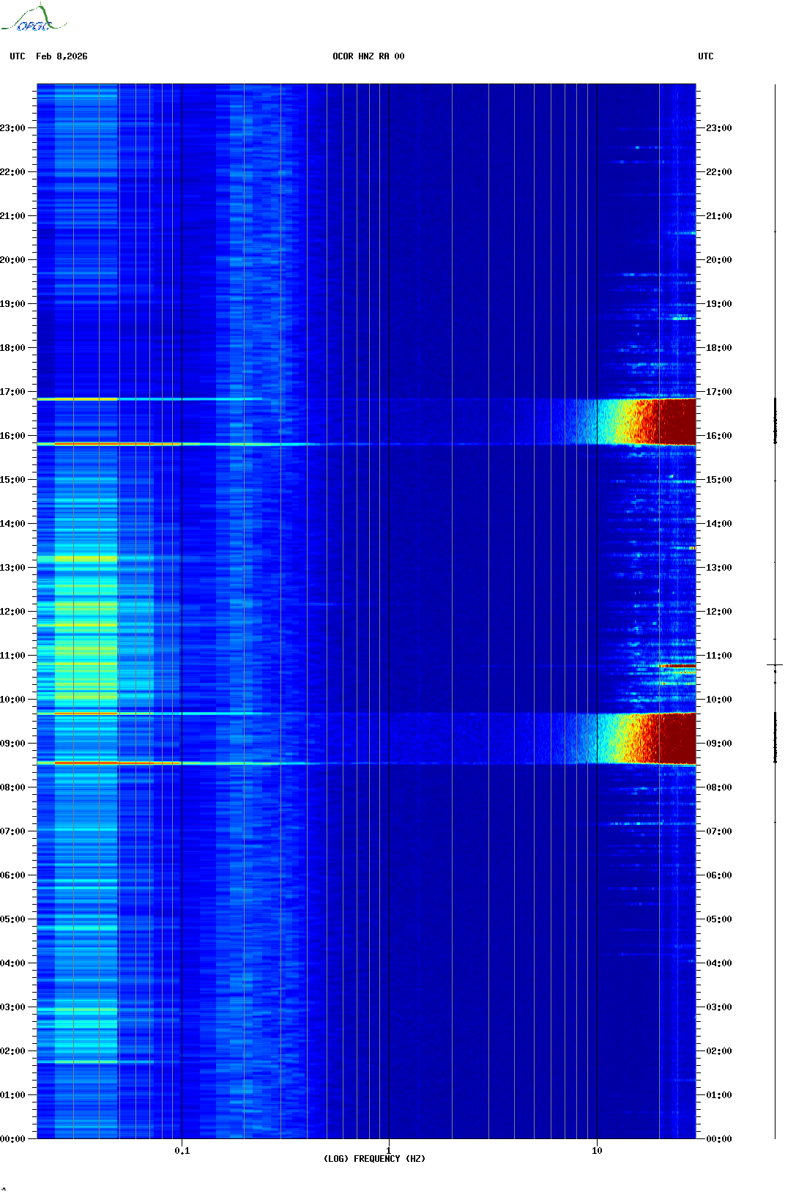Click the left axis 17:00 time label

pos(12,392)
